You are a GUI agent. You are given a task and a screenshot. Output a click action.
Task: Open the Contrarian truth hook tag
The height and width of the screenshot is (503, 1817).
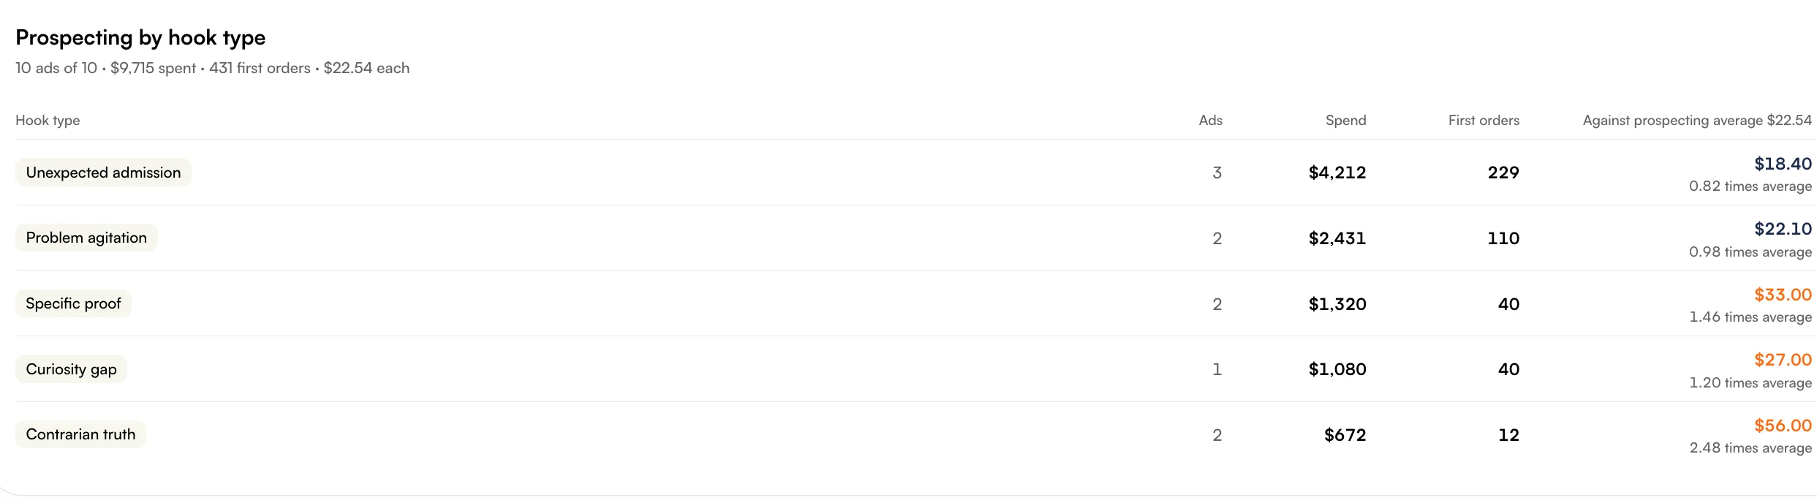(80, 434)
